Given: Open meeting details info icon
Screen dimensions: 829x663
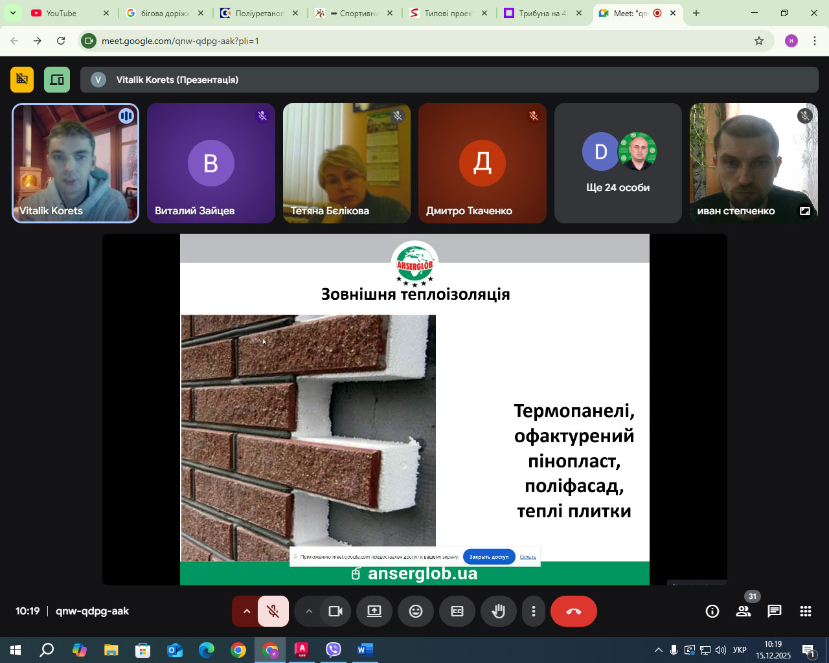Looking at the screenshot, I should coord(712,611).
